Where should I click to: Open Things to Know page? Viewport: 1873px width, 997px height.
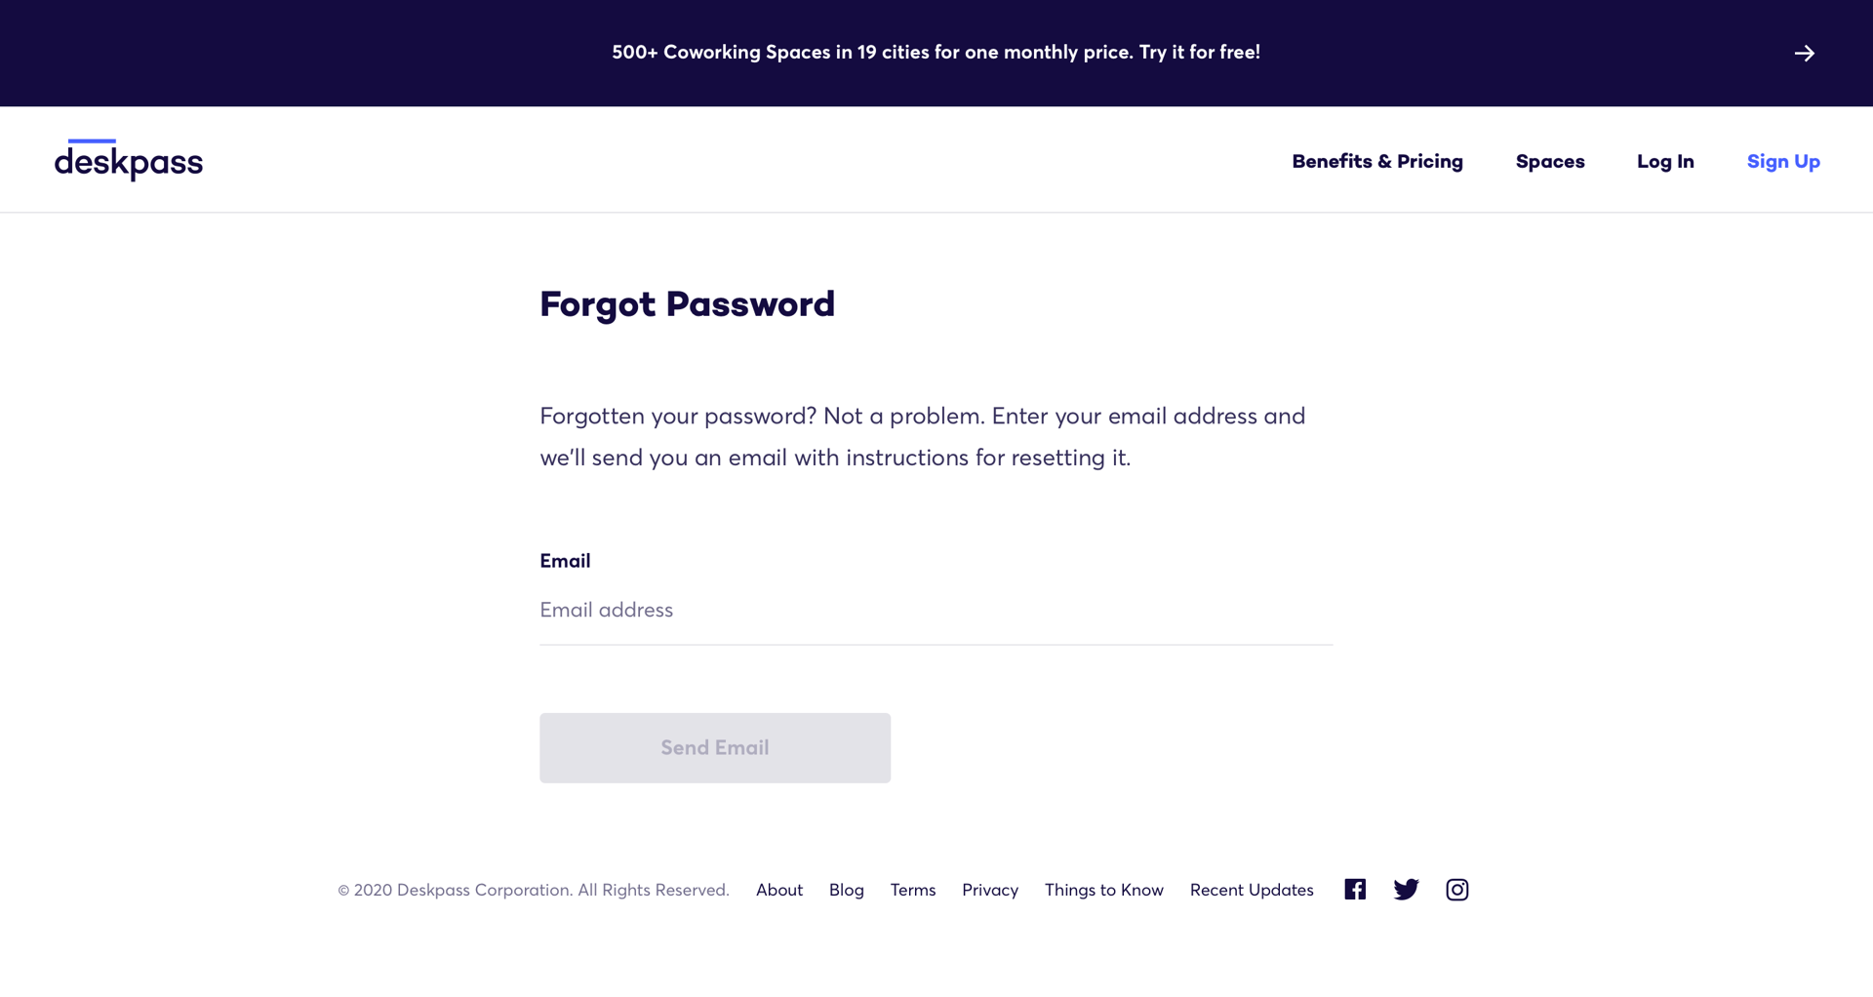1103,890
